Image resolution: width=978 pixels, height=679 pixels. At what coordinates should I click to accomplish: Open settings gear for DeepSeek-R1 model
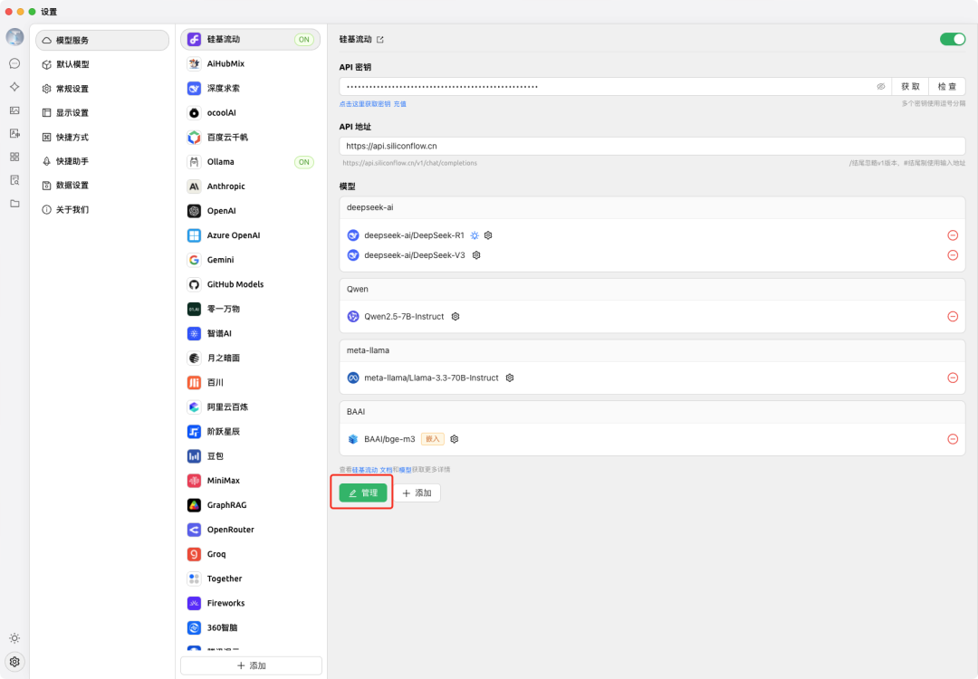tap(488, 235)
